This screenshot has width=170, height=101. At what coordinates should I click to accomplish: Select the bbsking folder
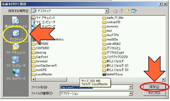pos(39,53)
